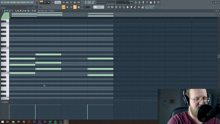The height and width of the screenshot is (124, 220).
Task: Toggle overdub/blend recording icon
Action: pyautogui.click(x=75, y=2)
